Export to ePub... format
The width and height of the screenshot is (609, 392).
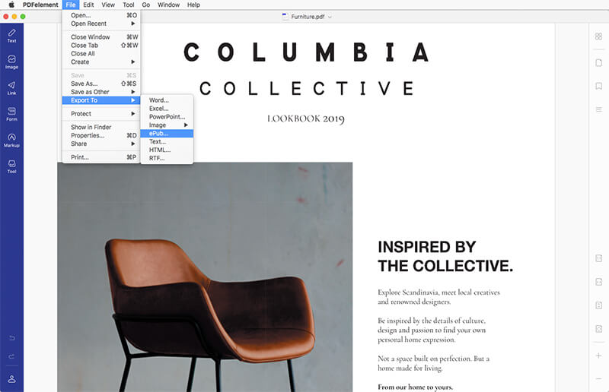click(x=167, y=134)
